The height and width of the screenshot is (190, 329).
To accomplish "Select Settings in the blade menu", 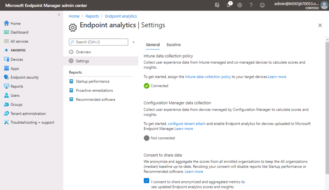I will click(101, 61).
